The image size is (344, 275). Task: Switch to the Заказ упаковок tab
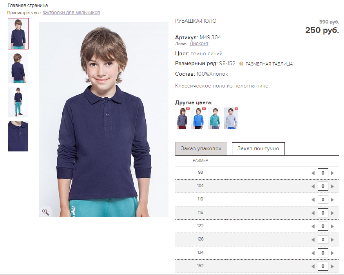[201, 149]
